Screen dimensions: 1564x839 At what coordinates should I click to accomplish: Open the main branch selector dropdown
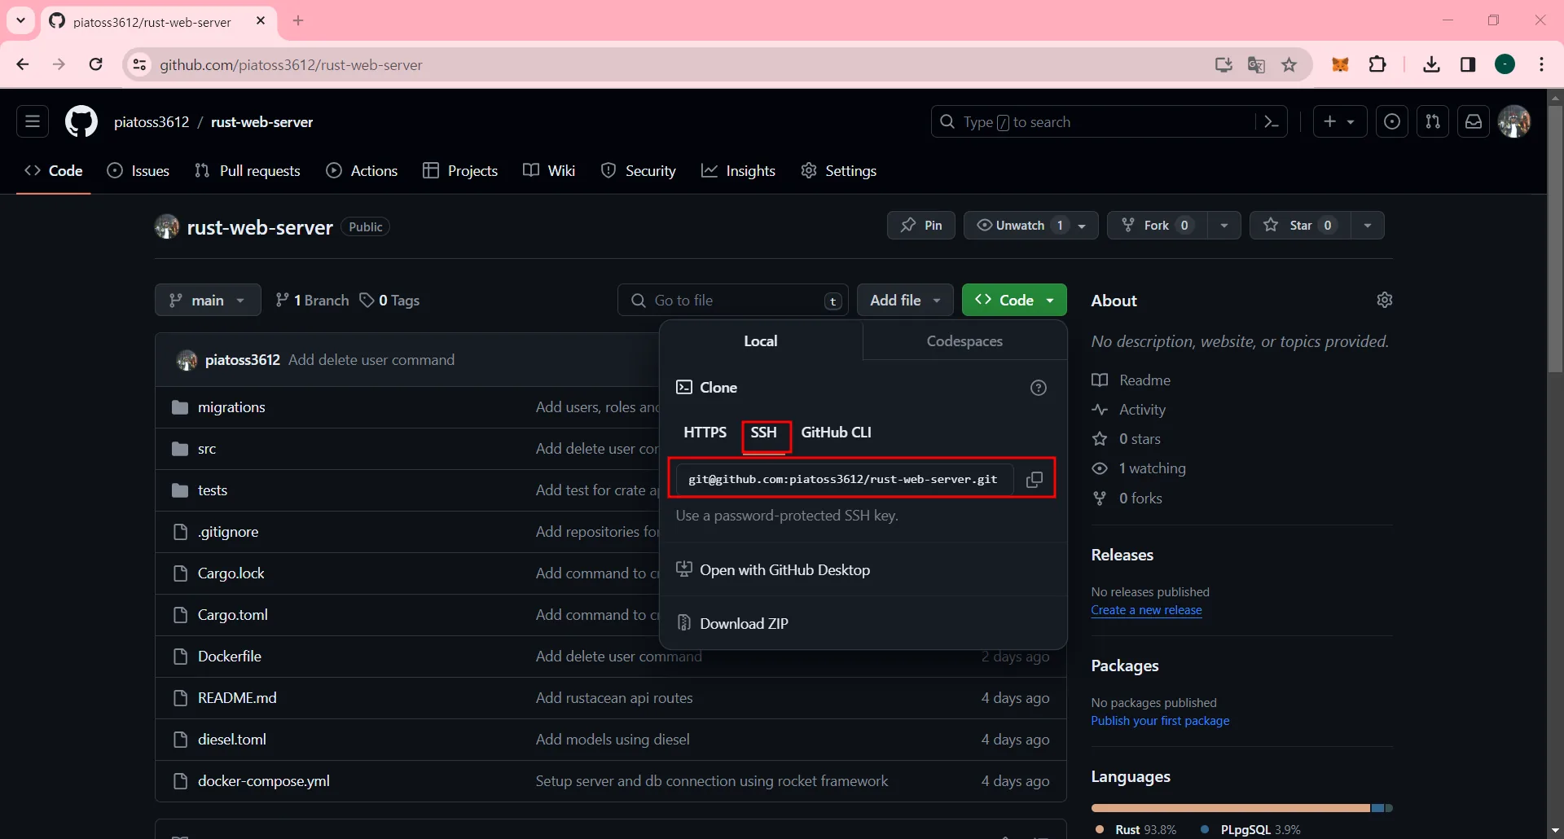coord(208,301)
